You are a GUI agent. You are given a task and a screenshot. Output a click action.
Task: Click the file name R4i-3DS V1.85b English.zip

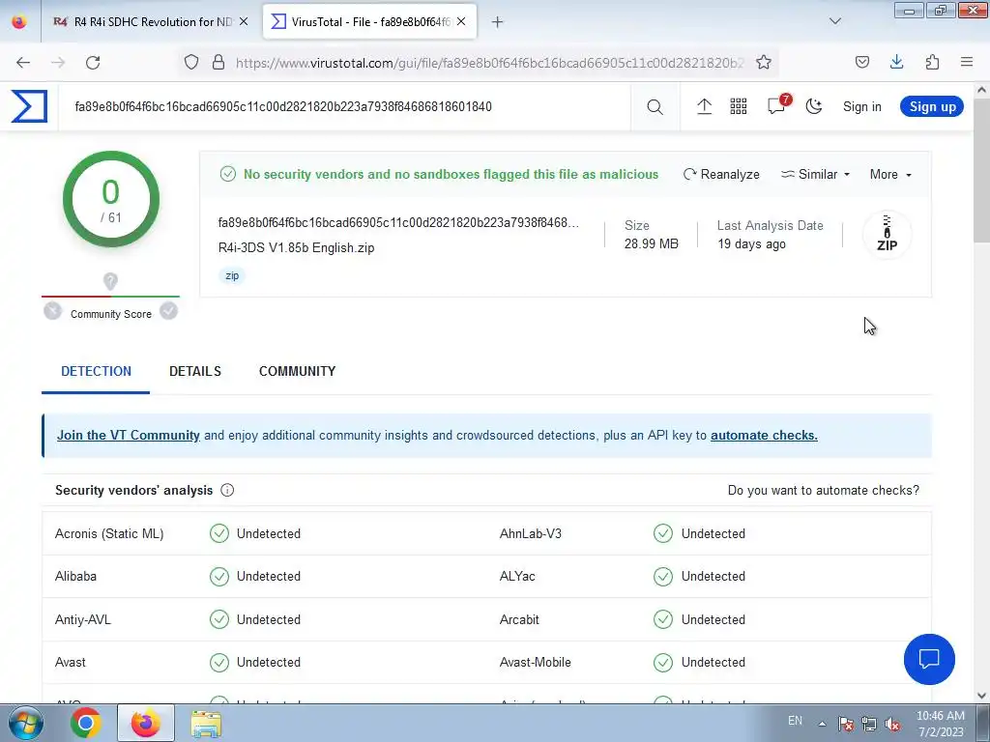point(296,248)
